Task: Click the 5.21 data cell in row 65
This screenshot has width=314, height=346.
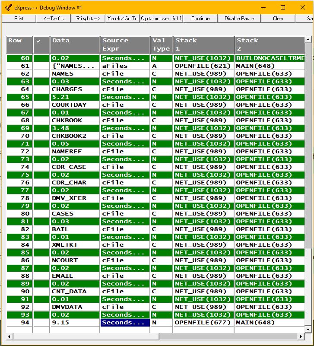Action: (x=75, y=97)
